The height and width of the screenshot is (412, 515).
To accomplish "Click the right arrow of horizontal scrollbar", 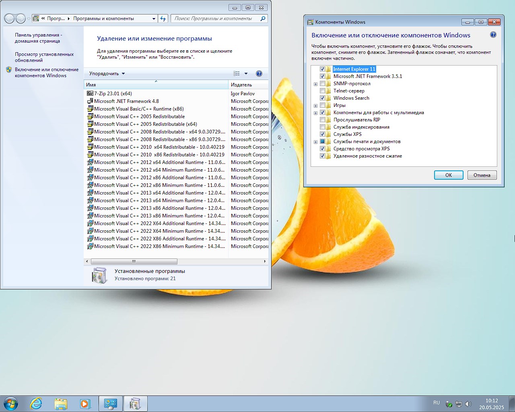I will pyautogui.click(x=265, y=261).
